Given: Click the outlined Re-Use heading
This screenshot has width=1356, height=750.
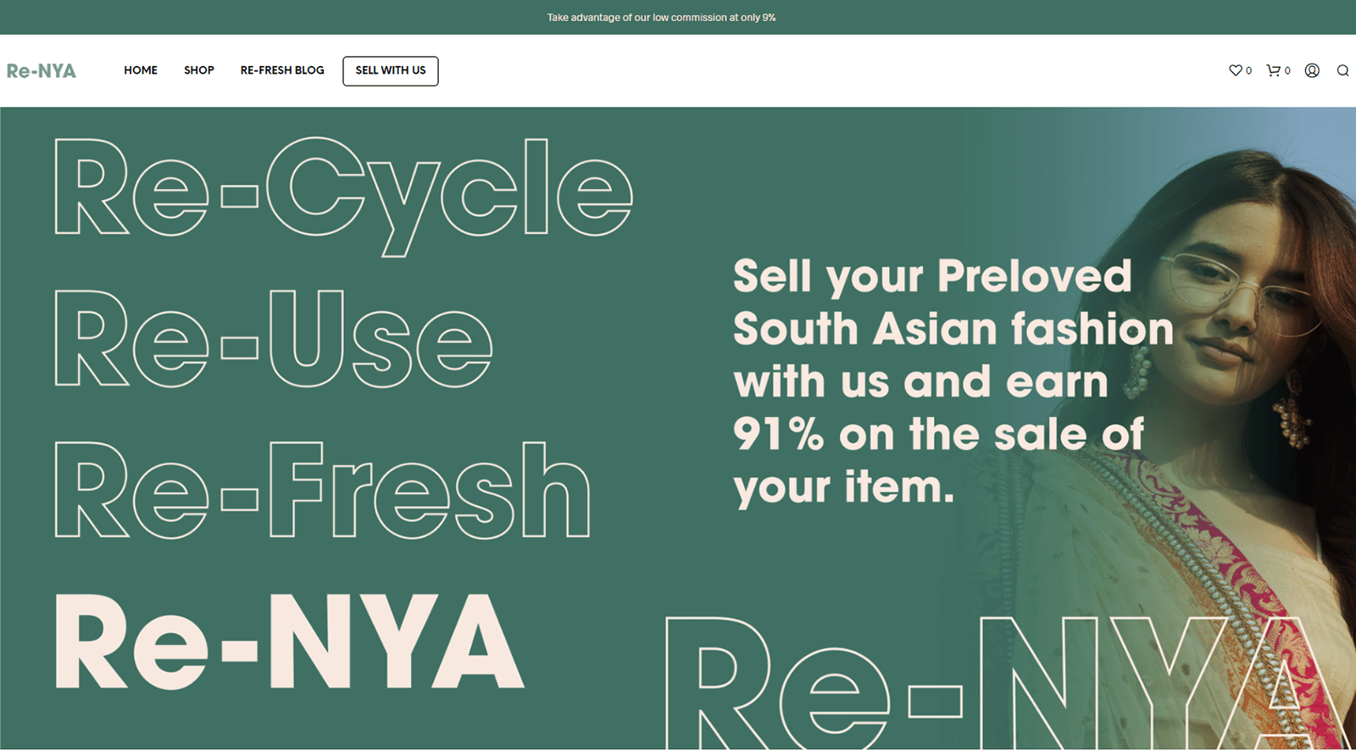Looking at the screenshot, I should (273, 339).
